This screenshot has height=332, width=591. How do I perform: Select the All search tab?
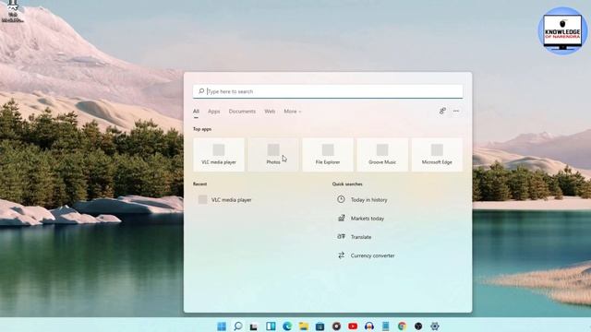pos(196,112)
